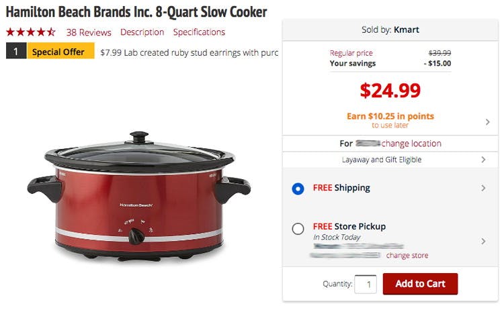Expand the Store Pickup details chevron
Screen dimensions: 504x310
coord(483,242)
